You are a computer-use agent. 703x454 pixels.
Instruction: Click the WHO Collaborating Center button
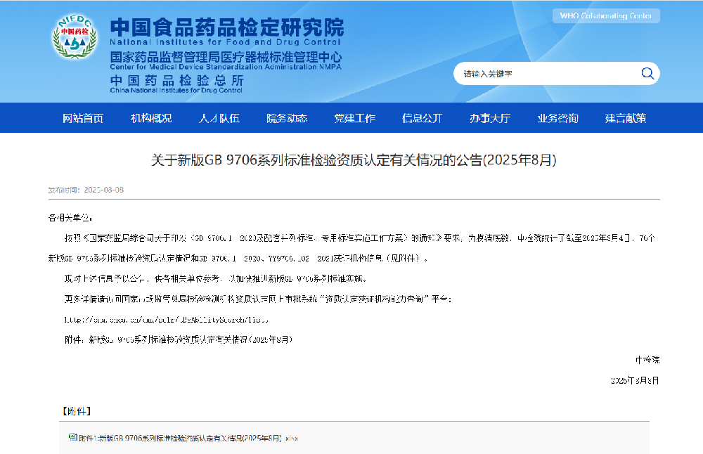point(606,15)
